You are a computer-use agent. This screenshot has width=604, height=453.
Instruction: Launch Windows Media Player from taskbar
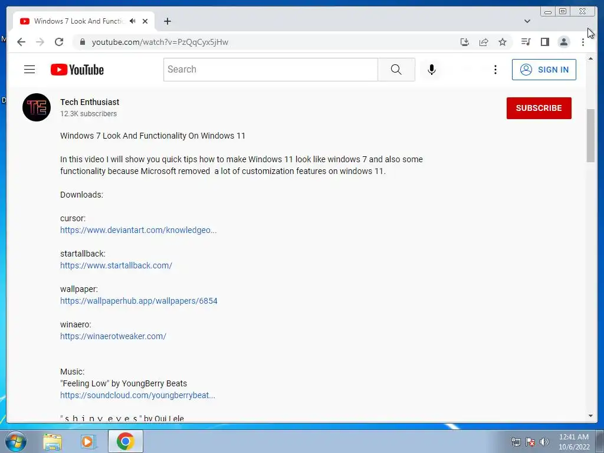tap(88, 442)
